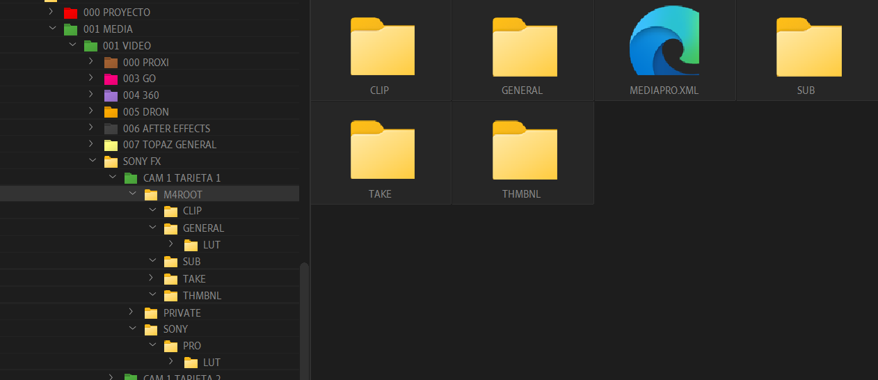Click the TAKE folder icon in the tree

click(x=171, y=279)
